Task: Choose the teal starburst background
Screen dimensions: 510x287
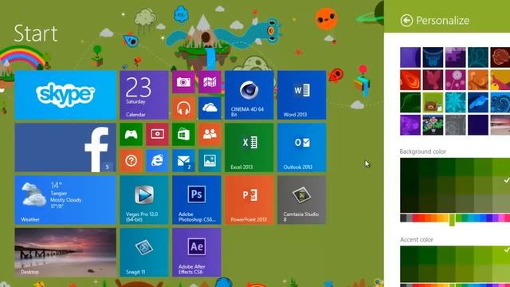Action: coord(455,103)
